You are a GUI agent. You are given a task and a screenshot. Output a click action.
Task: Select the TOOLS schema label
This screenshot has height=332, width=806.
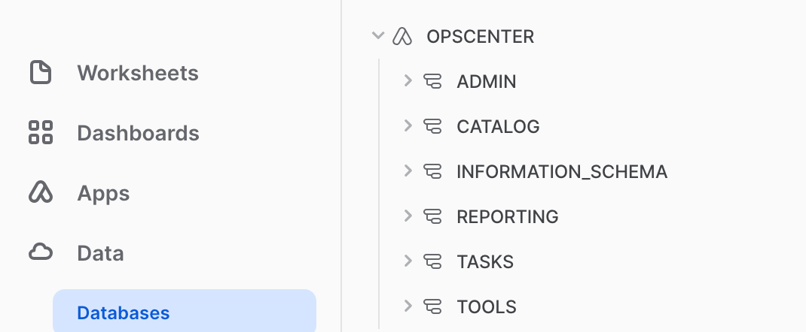pyautogui.click(x=487, y=307)
